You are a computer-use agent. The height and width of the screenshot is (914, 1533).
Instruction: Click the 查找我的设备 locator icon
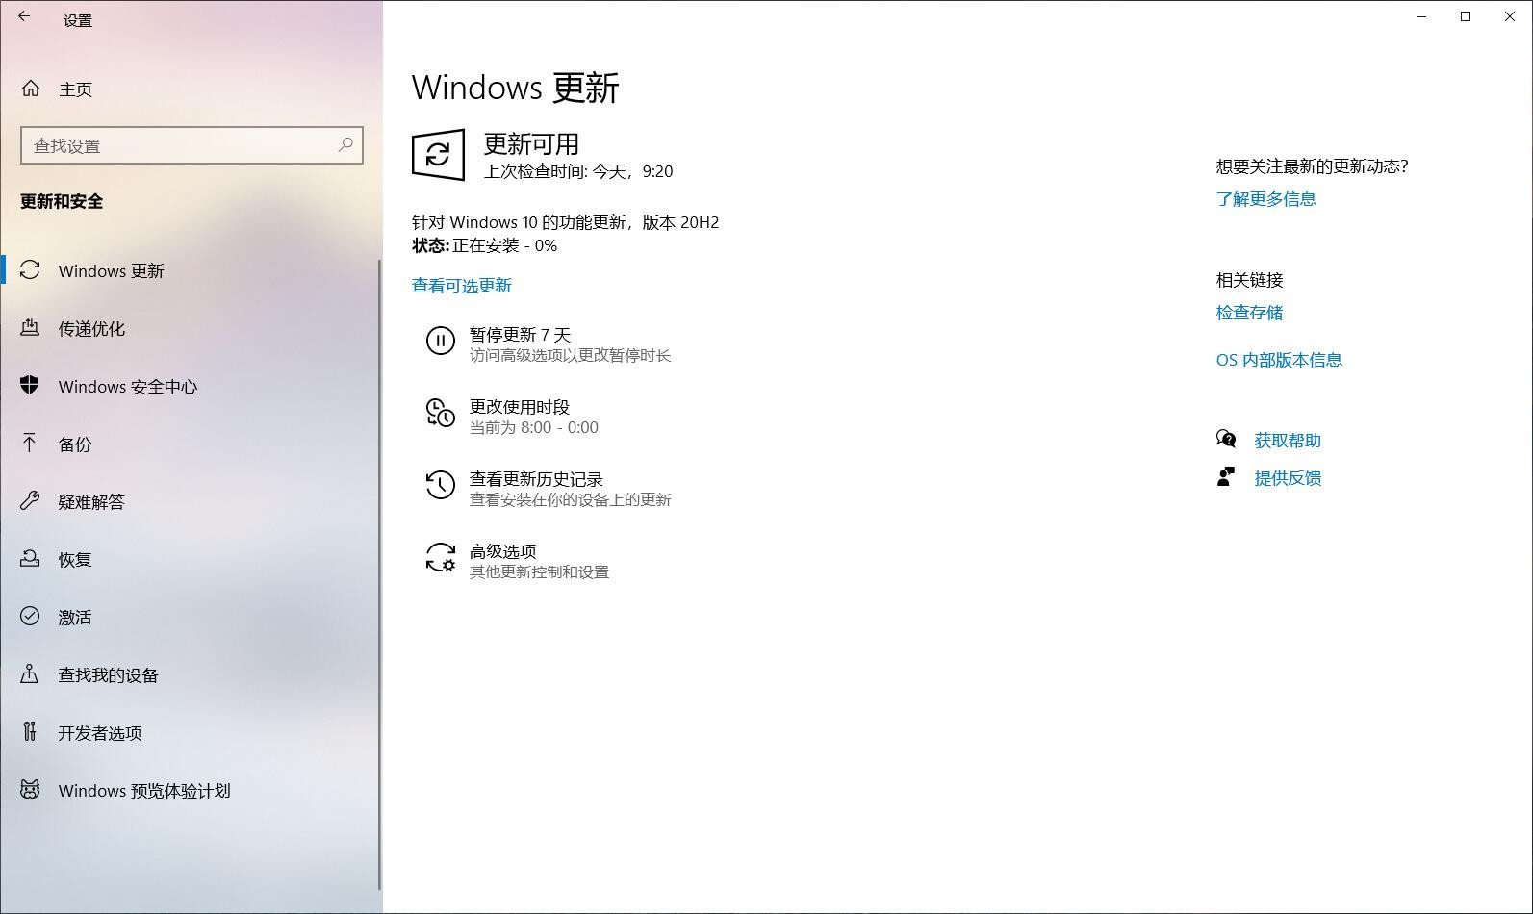tap(30, 673)
